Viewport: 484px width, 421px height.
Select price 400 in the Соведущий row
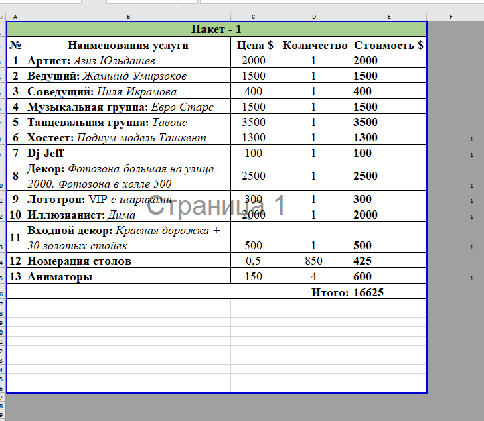click(x=254, y=91)
